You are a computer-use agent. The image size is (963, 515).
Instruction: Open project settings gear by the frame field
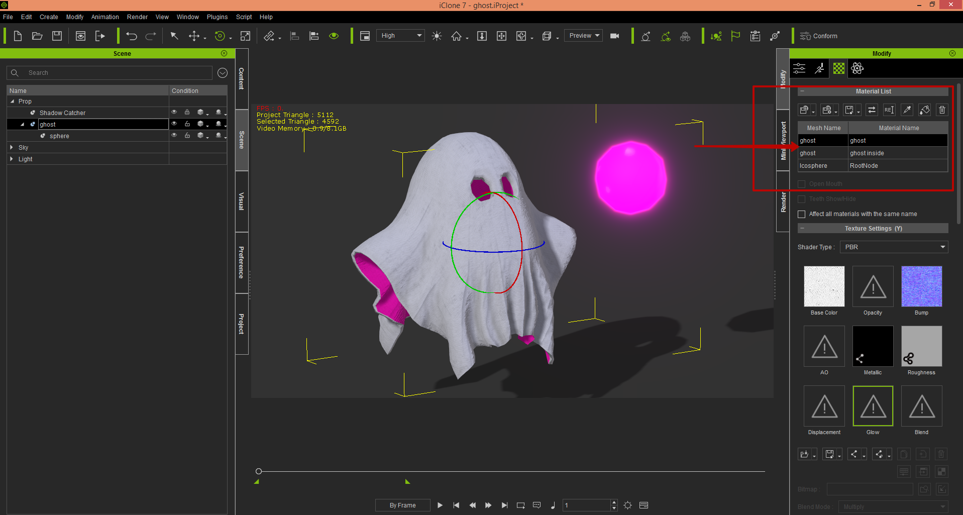[627, 505]
